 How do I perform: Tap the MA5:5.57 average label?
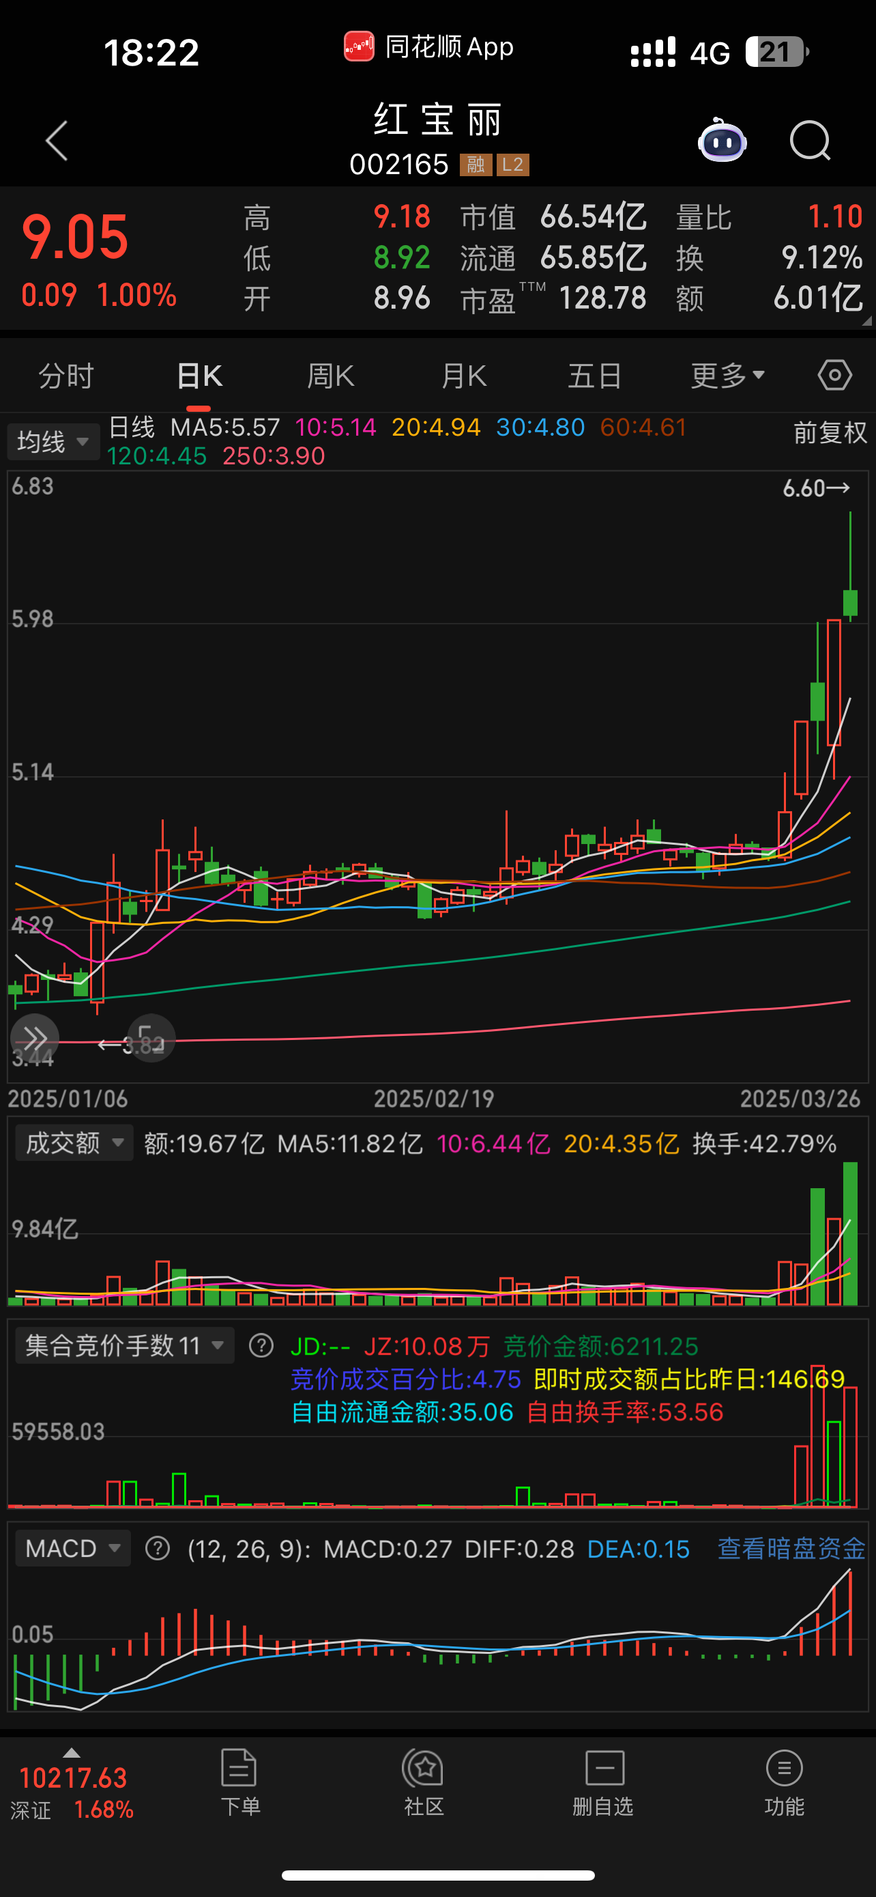(x=225, y=427)
